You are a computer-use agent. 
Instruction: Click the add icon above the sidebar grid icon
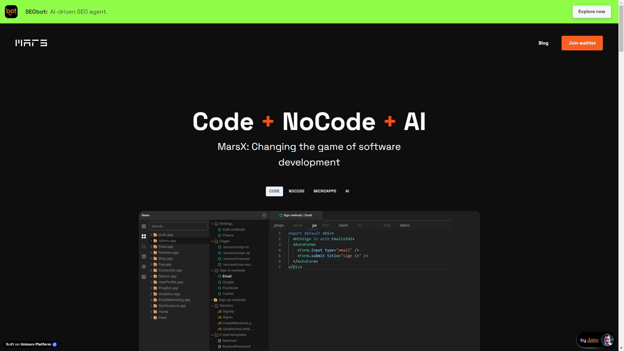coord(144,226)
